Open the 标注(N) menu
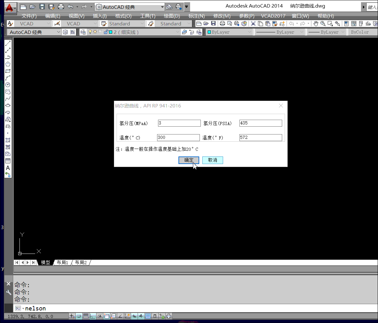Screen dimensions: 378x323 click(196, 16)
